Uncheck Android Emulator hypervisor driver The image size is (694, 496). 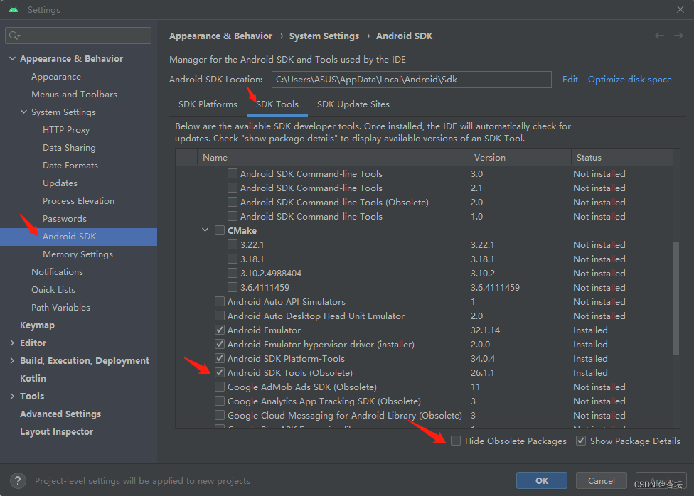pyautogui.click(x=220, y=344)
